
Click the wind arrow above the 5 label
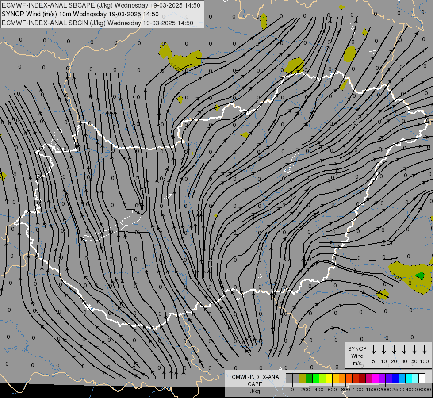coord(373,350)
